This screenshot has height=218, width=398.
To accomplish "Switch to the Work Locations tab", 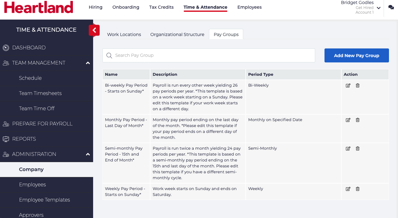I will [124, 34].
